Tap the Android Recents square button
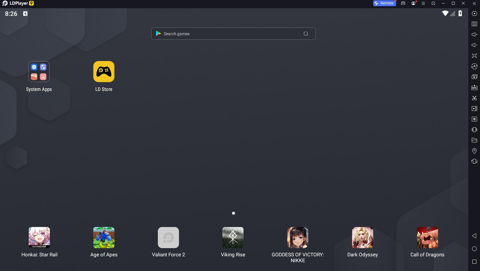 point(474,262)
